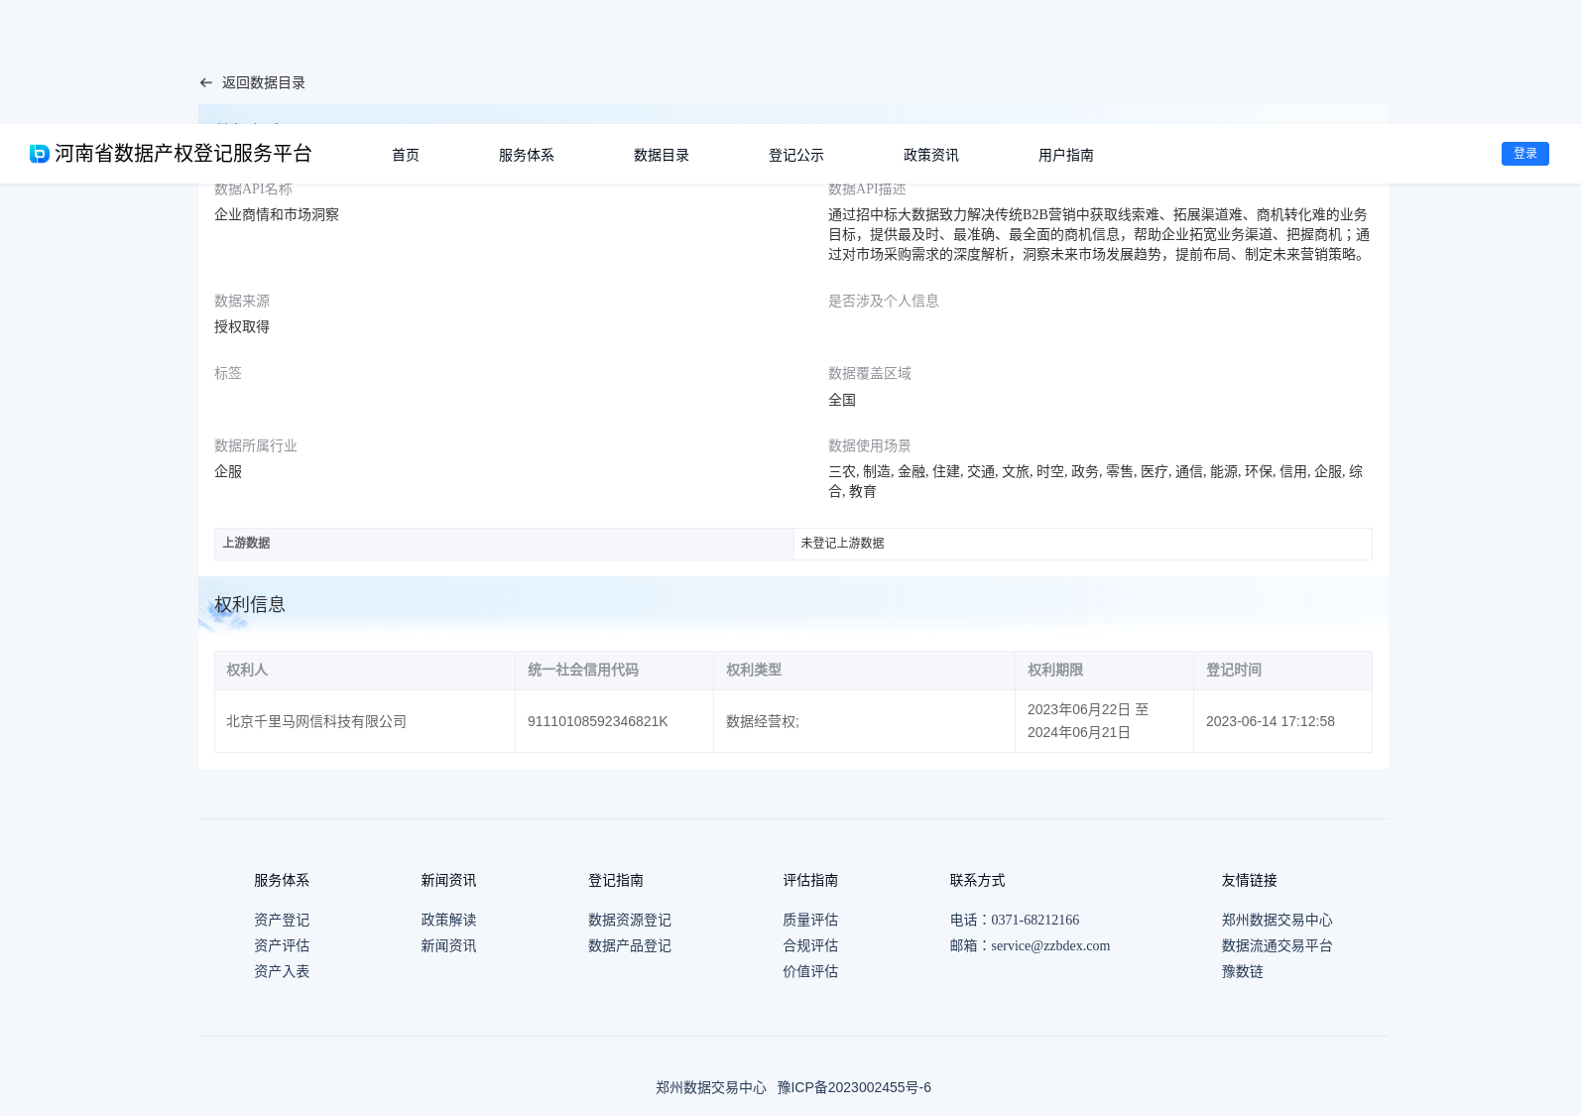Open 资产评估 footer link

point(282,946)
